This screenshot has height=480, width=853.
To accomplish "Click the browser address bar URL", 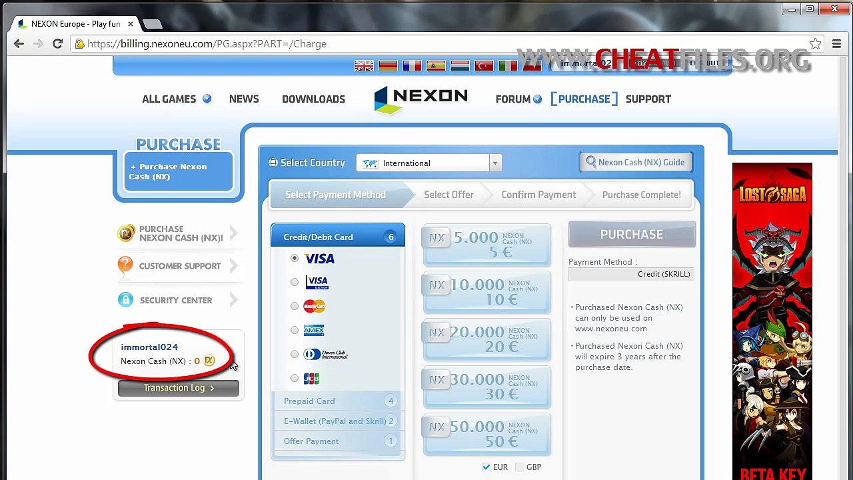I will (x=207, y=44).
